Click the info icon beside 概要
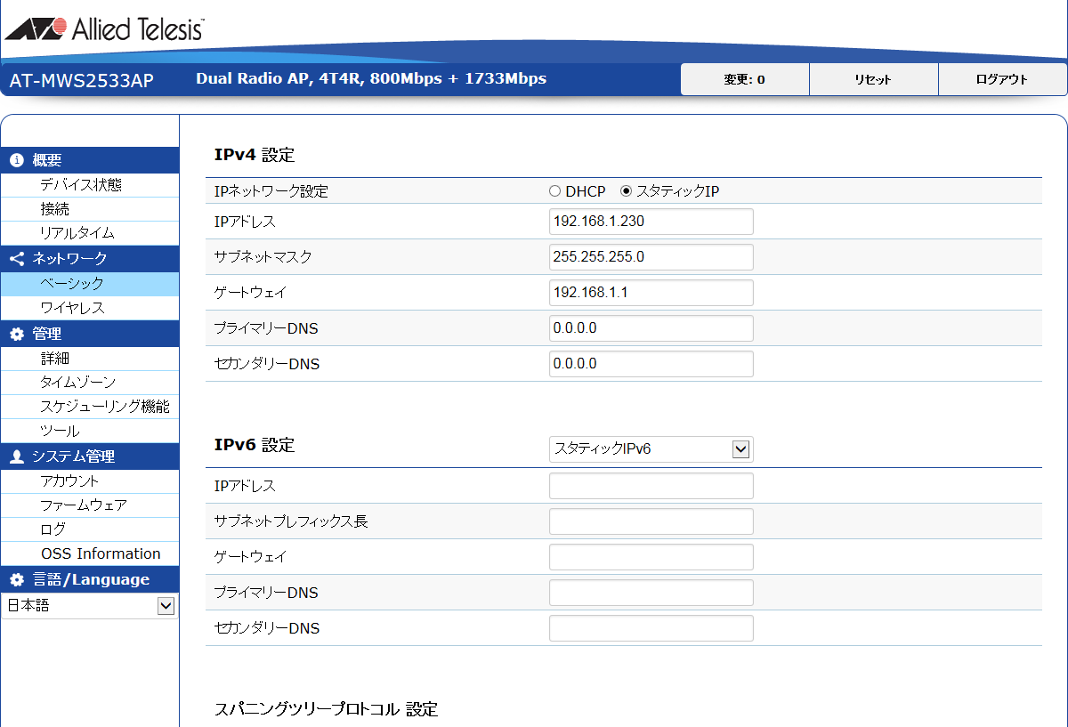The height and width of the screenshot is (727, 1068). [x=16, y=161]
